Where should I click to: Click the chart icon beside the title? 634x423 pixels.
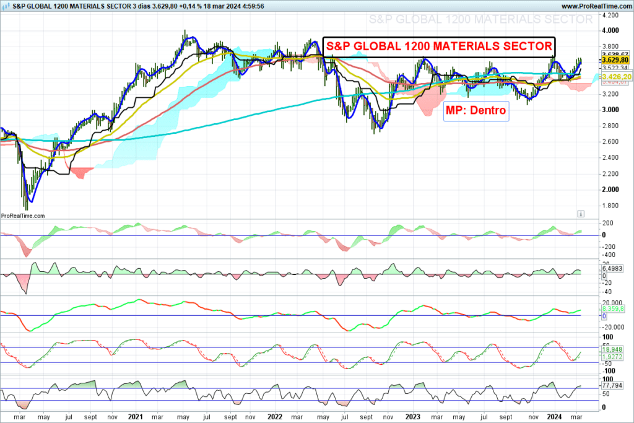point(6,6)
